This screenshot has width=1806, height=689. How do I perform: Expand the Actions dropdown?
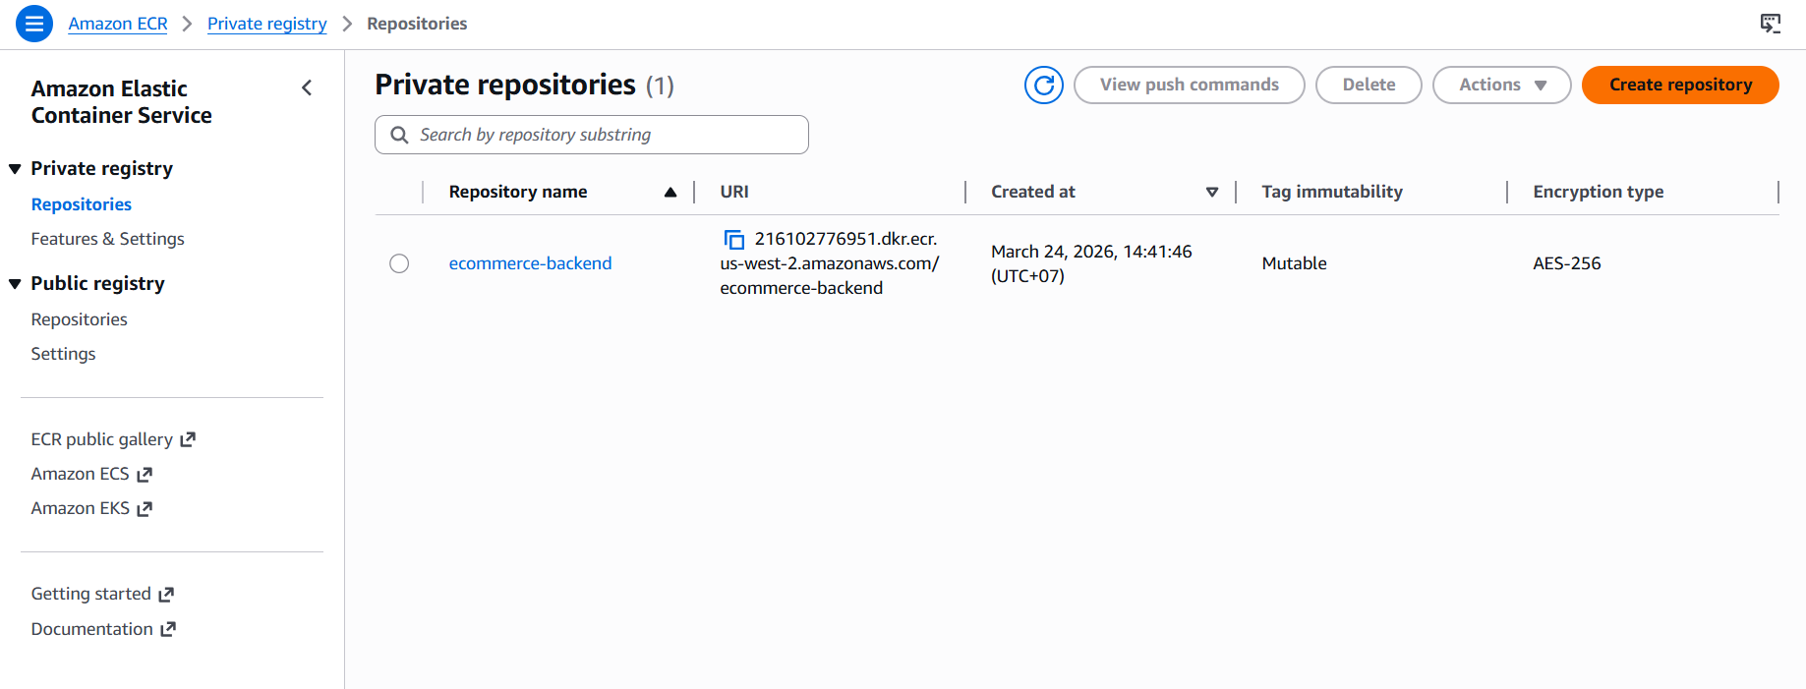coord(1501,86)
